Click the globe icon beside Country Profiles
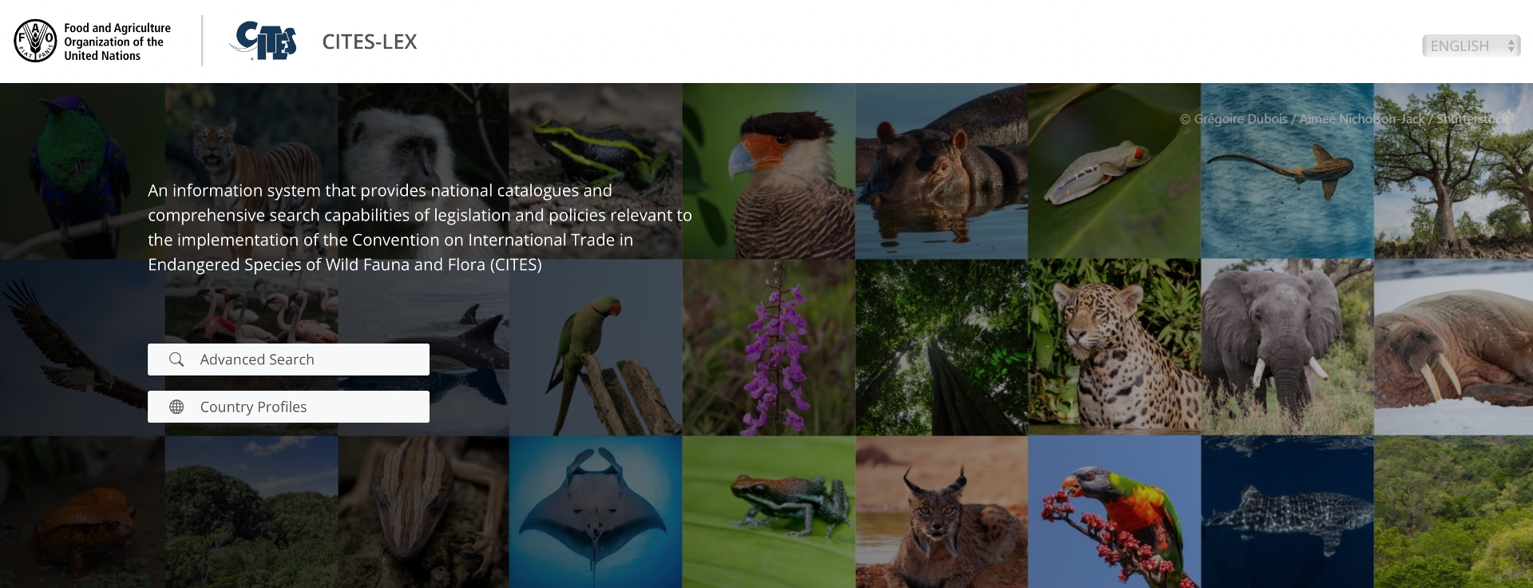 click(x=176, y=407)
